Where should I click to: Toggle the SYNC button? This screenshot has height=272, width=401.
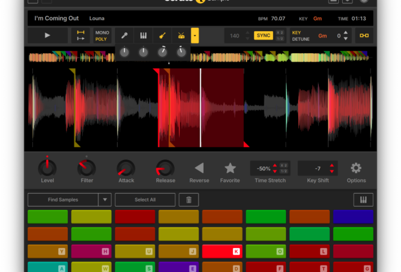coord(263,35)
